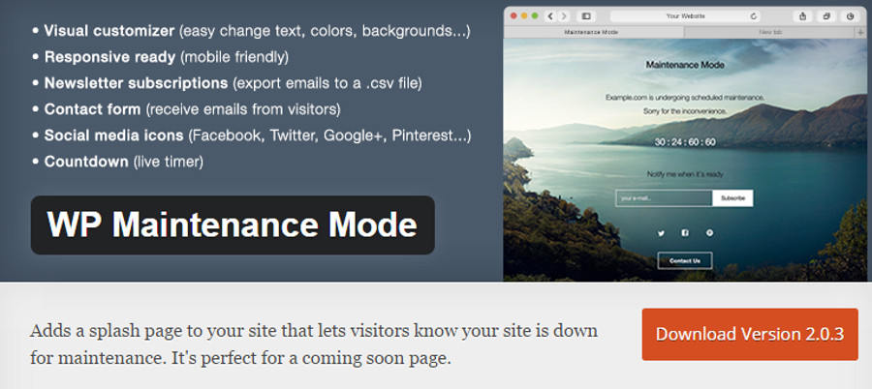Click the Social media icons feature line
This screenshot has height=389, width=872.
[251, 135]
